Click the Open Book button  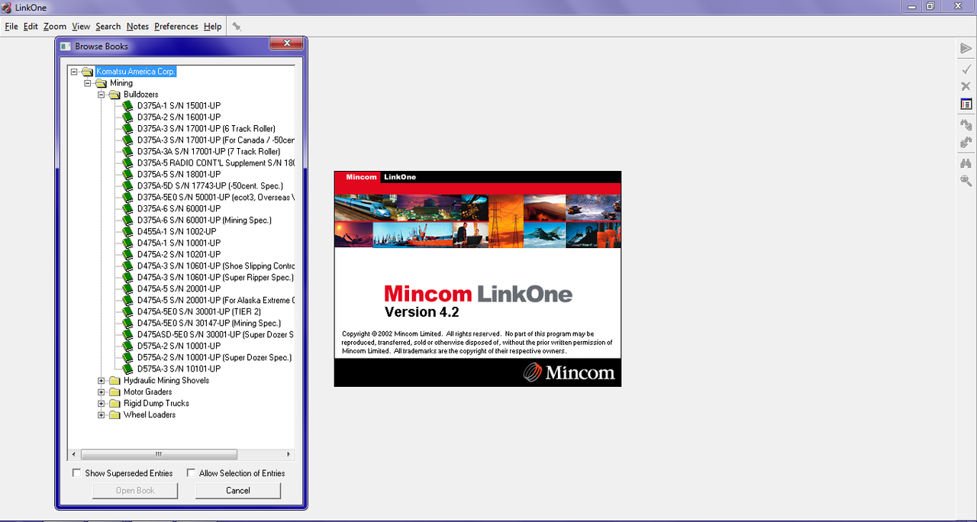(x=135, y=491)
